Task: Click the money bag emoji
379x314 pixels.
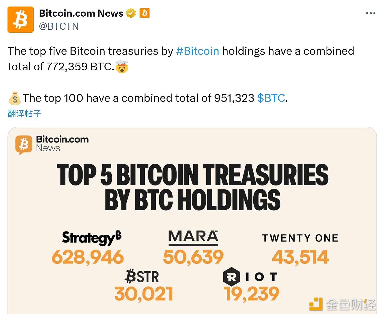Action: [x=15, y=98]
